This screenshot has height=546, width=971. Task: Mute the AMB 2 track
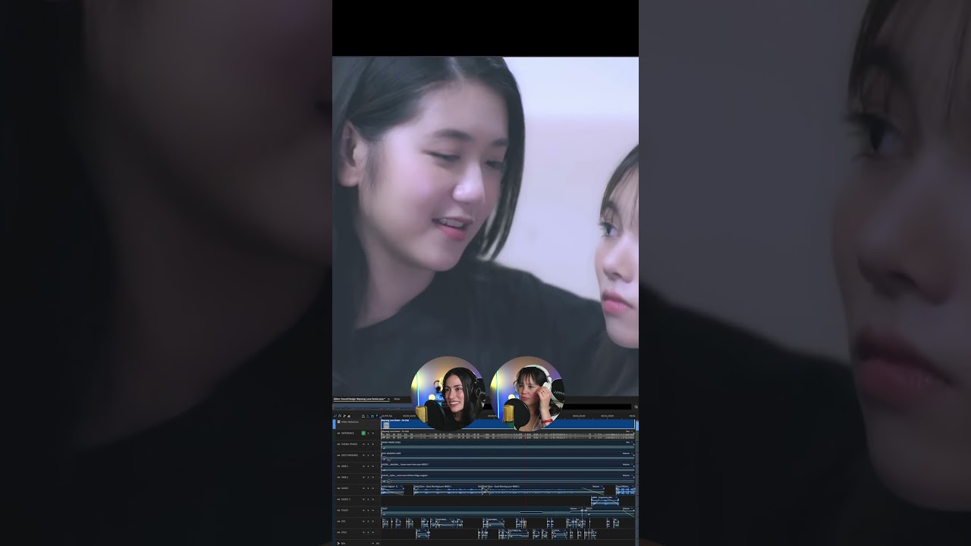coord(363,477)
